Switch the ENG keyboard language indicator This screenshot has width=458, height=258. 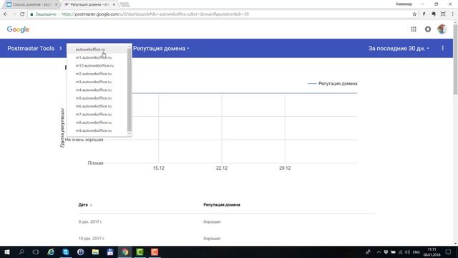[416, 252]
